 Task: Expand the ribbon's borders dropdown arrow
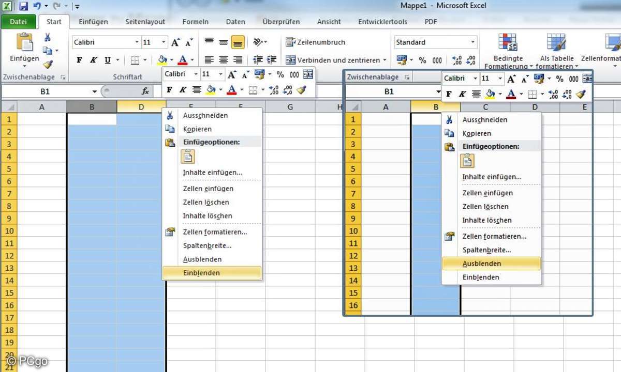point(145,60)
